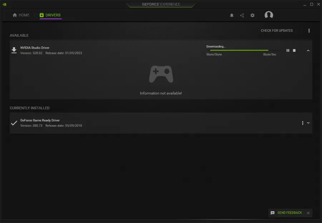Click 'Version: 388.73' text
This screenshot has width=322, height=223.
tap(31, 125)
